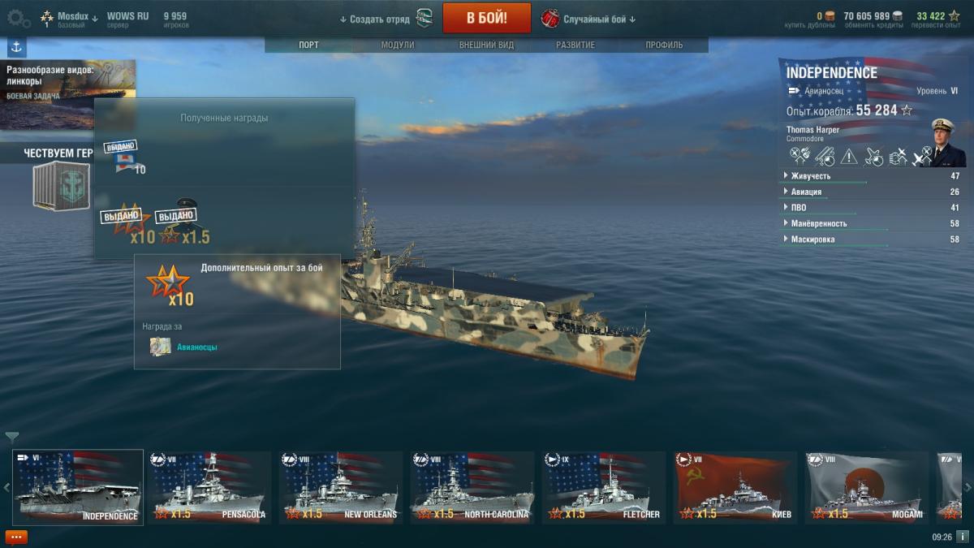Switch to the РАЗВИТИЕ tab

click(x=575, y=45)
